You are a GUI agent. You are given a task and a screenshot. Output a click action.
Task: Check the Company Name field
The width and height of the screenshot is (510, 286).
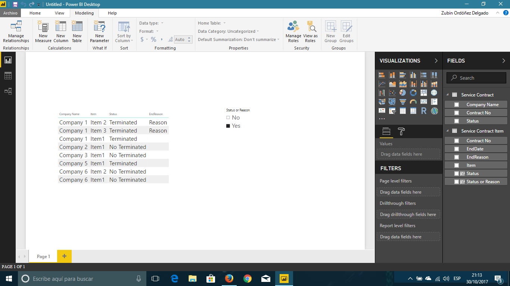(457, 105)
